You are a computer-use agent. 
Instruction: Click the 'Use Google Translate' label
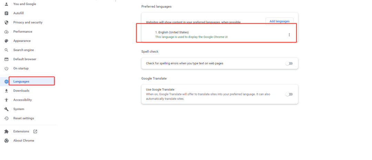[x=160, y=89]
